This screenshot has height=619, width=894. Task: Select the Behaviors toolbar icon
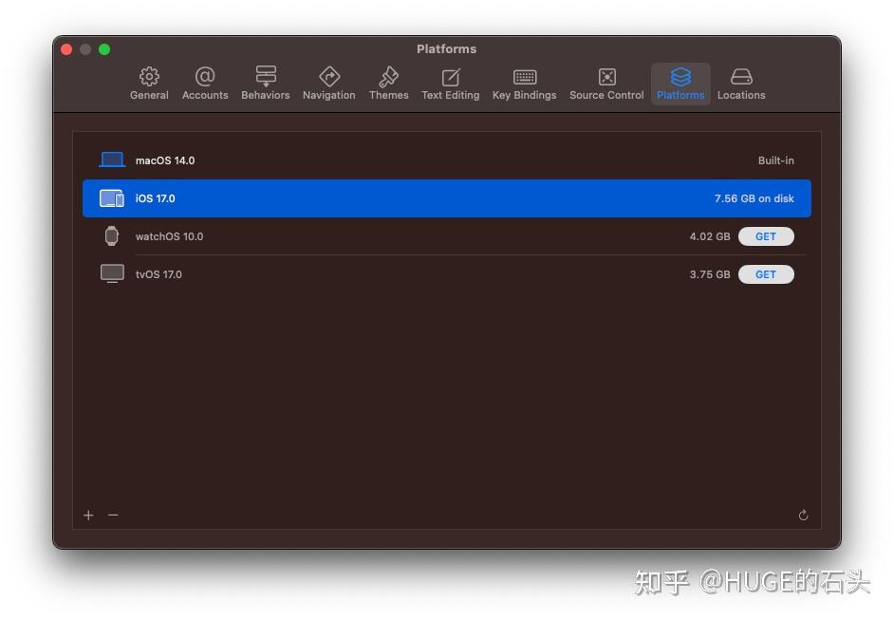click(x=266, y=77)
